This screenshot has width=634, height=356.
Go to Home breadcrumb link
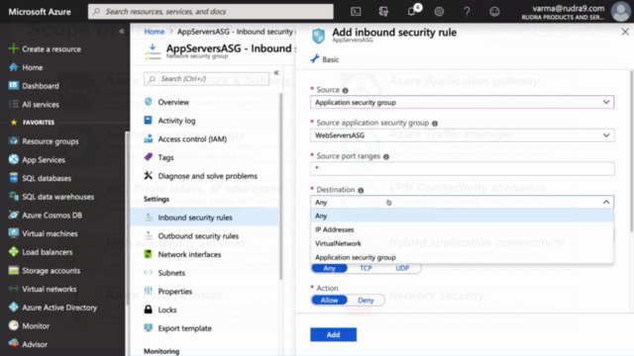[155, 32]
